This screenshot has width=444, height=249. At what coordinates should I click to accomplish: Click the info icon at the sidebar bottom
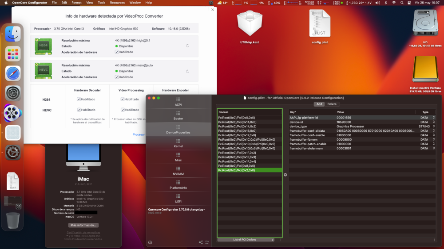tap(150, 242)
